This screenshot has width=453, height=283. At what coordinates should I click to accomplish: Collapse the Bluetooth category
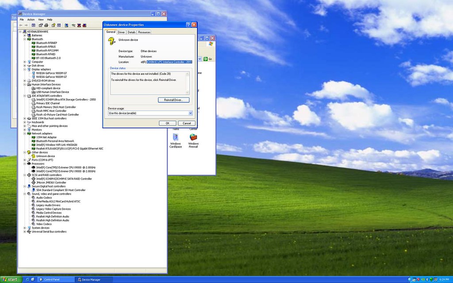pyautogui.click(x=25, y=39)
